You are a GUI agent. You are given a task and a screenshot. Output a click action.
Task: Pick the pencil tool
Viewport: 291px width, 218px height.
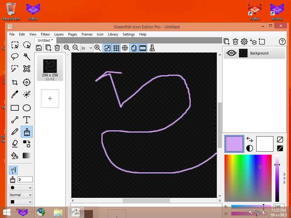[15, 132]
